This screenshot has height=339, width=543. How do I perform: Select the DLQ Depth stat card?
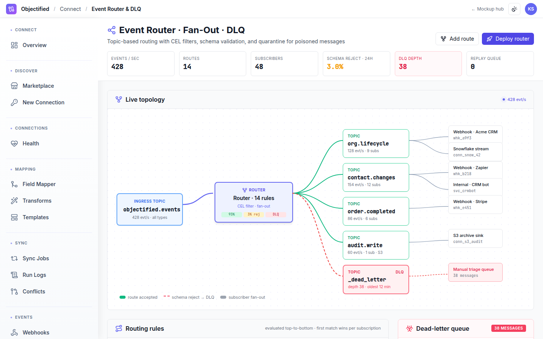tap(428, 64)
